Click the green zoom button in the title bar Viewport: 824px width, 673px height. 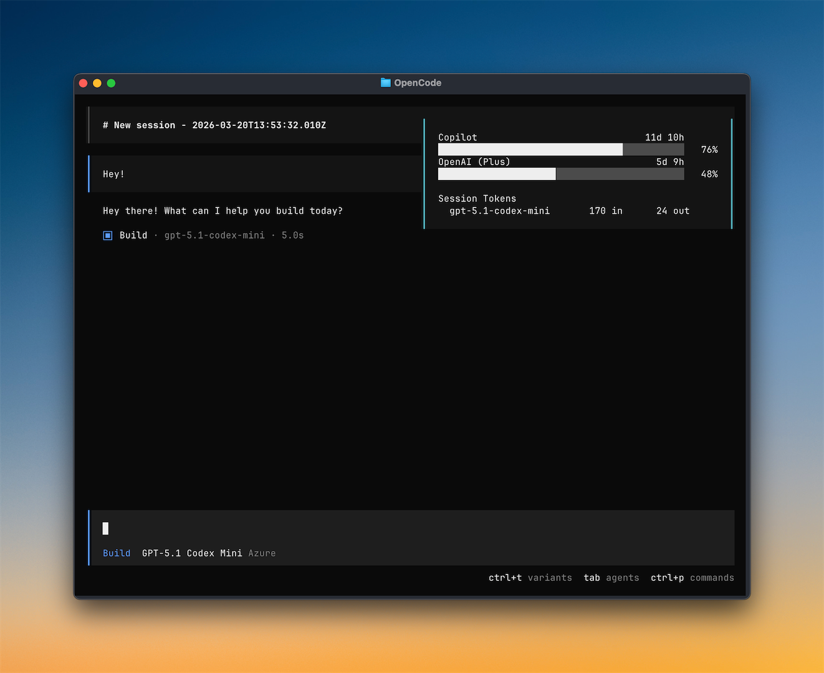(111, 82)
